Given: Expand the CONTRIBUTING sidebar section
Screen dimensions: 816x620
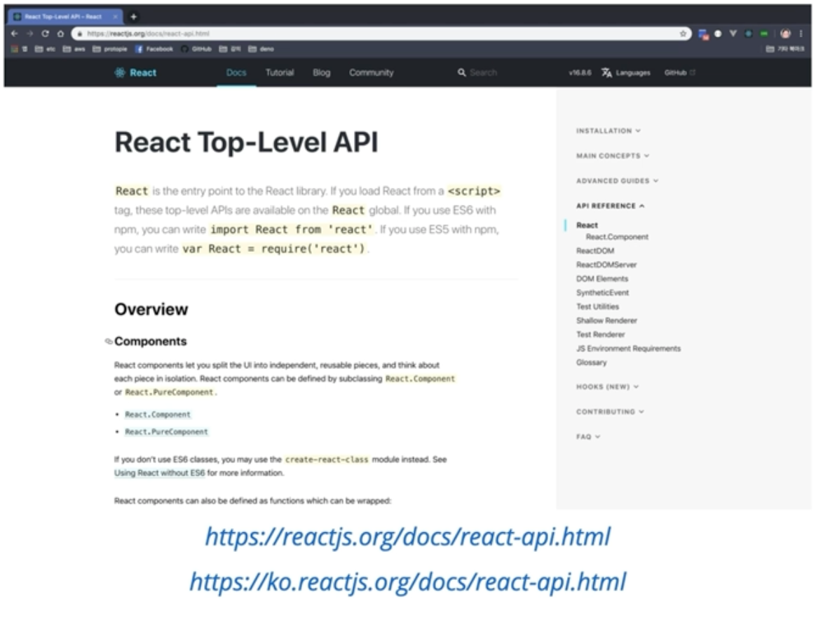Looking at the screenshot, I should tap(610, 412).
